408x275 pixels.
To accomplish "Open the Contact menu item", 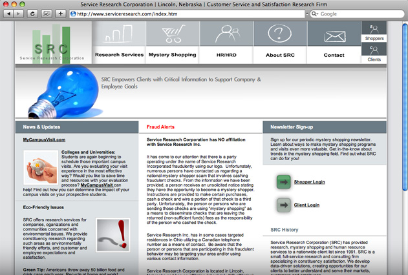I will [334, 55].
